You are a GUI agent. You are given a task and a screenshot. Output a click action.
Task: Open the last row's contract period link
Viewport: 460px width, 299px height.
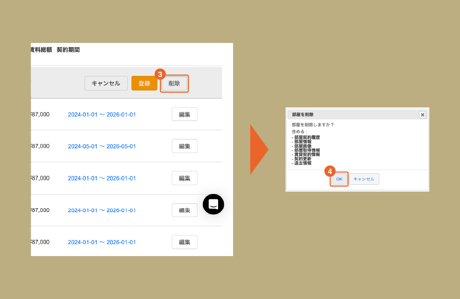[x=102, y=242]
